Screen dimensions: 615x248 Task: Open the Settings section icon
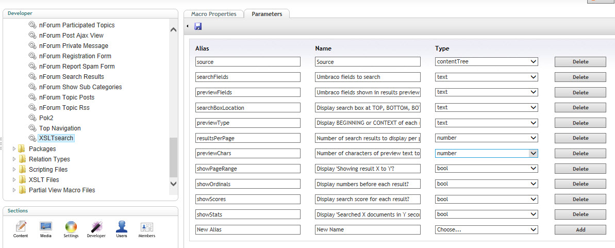coord(71,226)
